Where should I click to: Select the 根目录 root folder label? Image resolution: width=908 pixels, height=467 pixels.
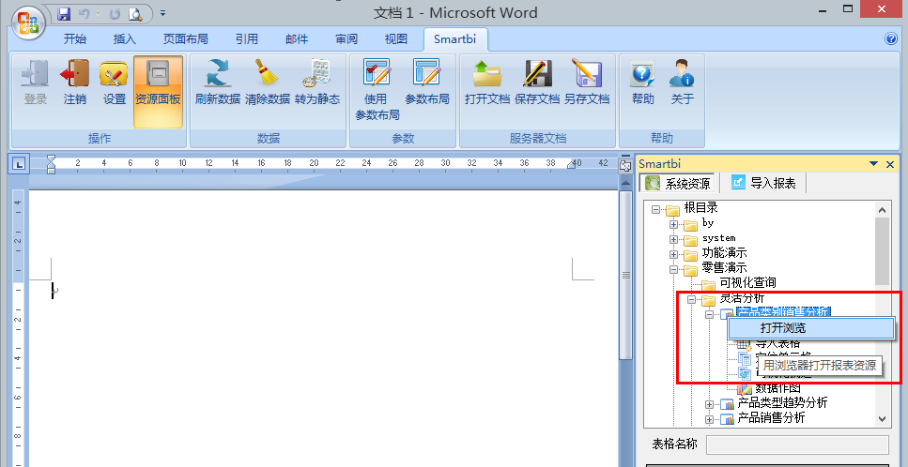click(x=701, y=207)
